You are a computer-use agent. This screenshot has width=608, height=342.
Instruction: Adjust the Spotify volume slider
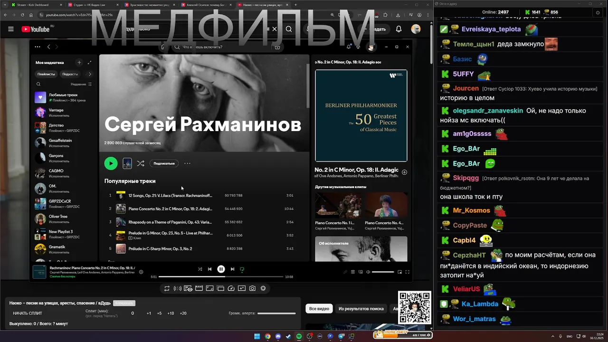(383, 272)
